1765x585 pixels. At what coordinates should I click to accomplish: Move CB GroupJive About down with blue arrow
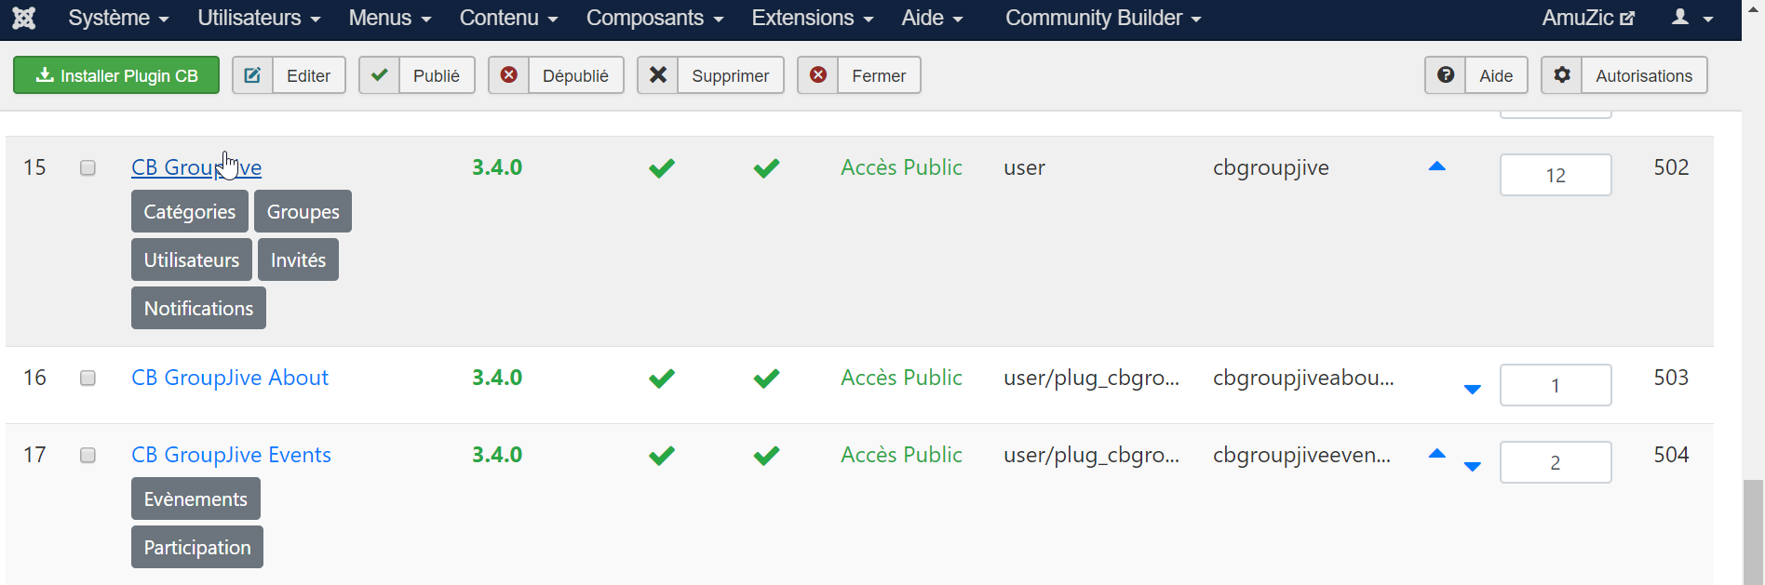click(1472, 389)
